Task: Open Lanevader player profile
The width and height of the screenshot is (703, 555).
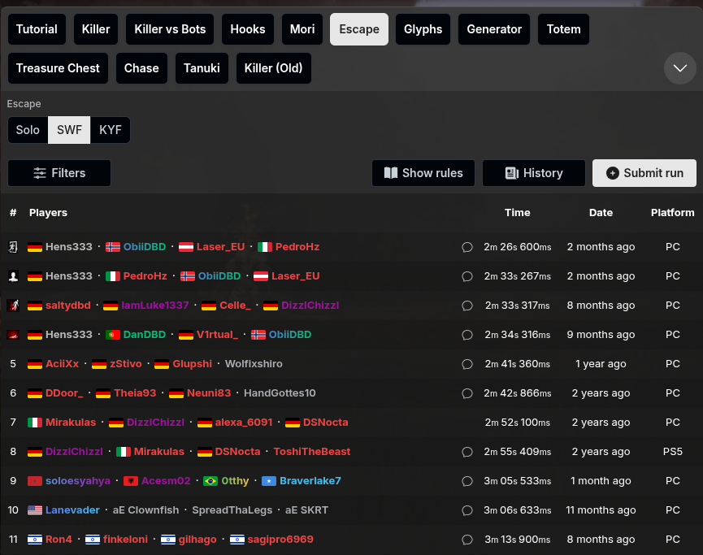Action: [x=72, y=510]
